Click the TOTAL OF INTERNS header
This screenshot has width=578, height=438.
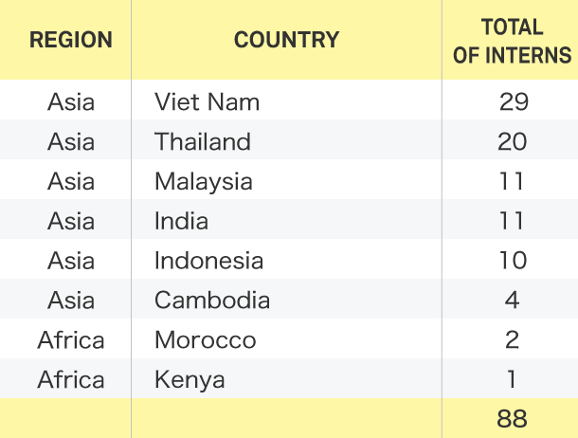click(x=512, y=42)
